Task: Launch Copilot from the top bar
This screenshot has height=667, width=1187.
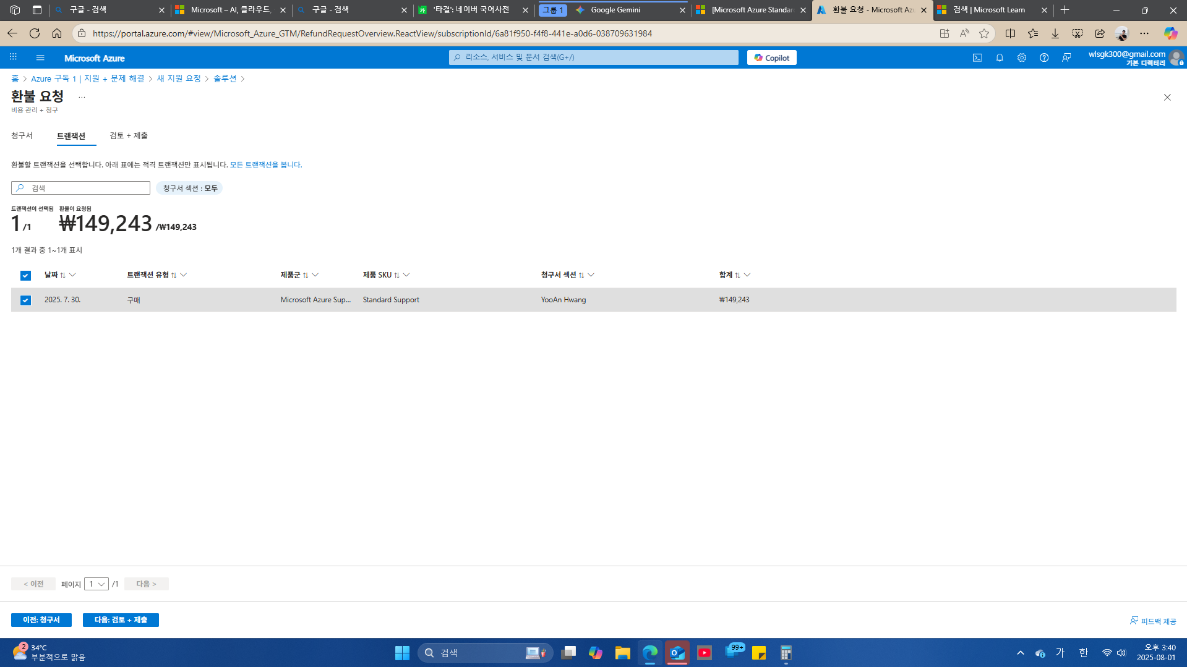Action: click(771, 57)
